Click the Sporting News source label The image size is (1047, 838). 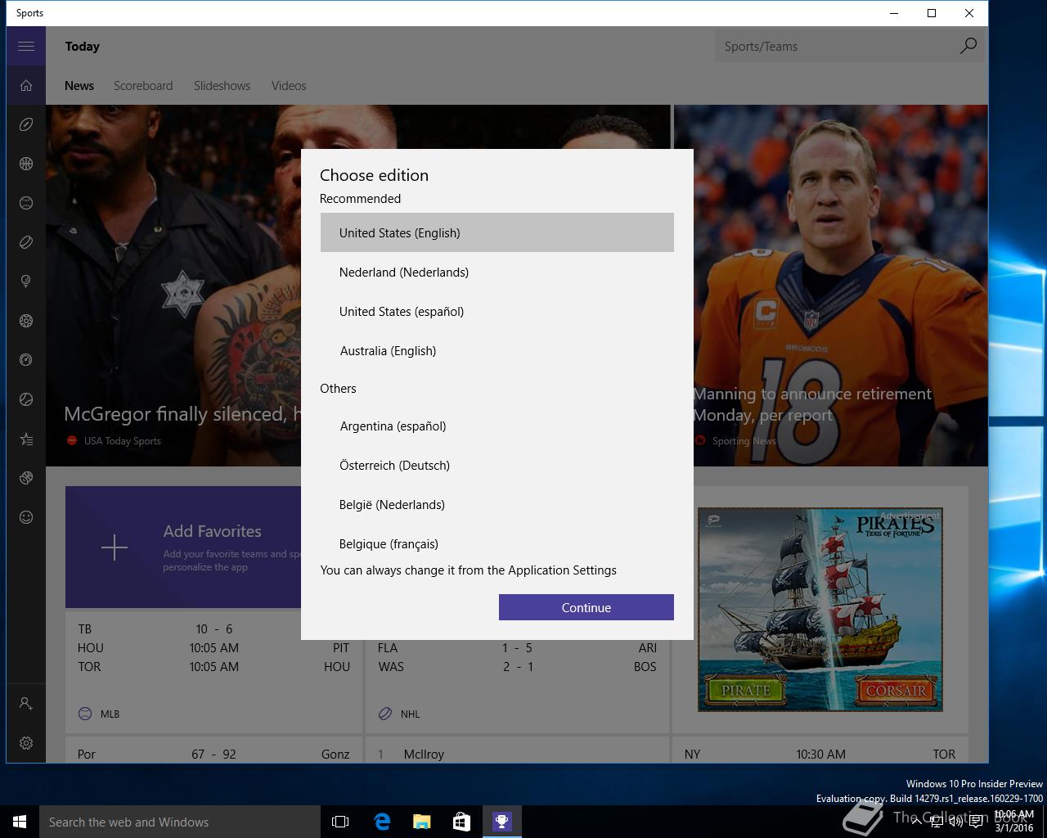tap(744, 441)
